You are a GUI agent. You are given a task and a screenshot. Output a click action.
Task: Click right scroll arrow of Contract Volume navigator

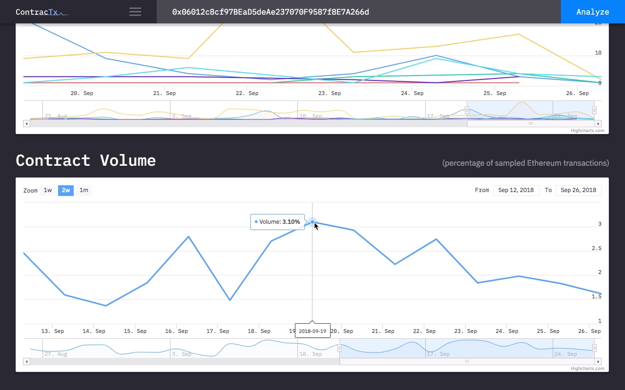[x=598, y=362]
